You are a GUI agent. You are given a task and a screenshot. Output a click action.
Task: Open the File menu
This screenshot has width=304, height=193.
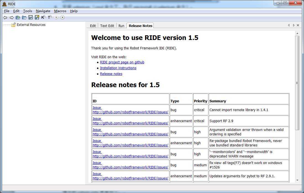tap(7, 11)
